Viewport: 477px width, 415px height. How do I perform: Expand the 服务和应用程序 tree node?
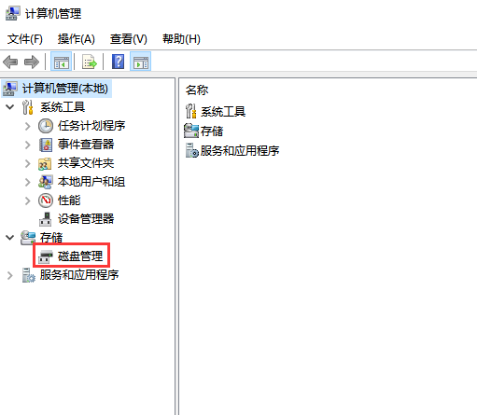tap(10, 275)
